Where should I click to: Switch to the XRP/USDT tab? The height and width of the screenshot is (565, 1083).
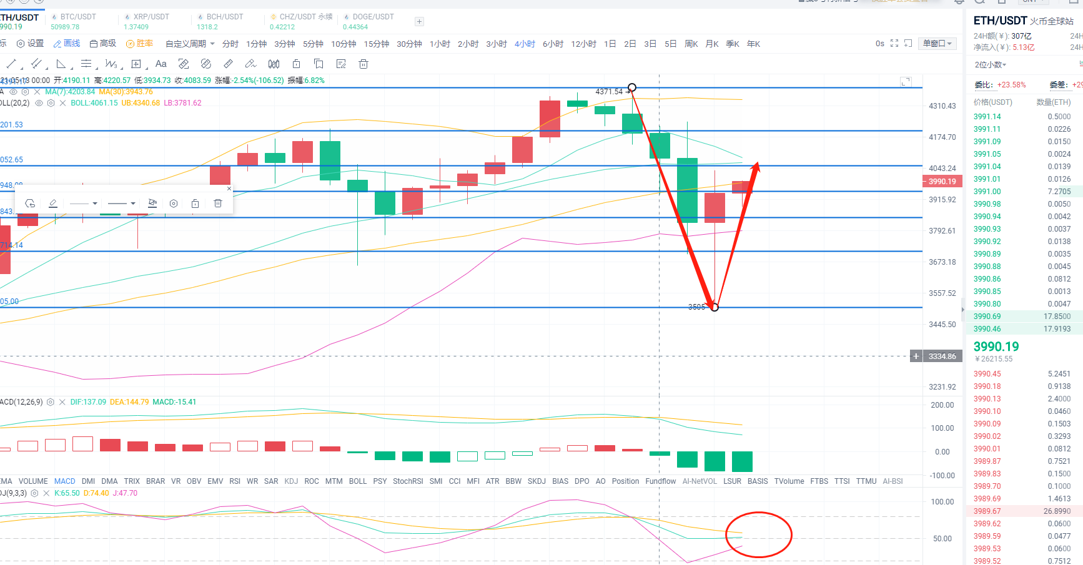coord(147,21)
